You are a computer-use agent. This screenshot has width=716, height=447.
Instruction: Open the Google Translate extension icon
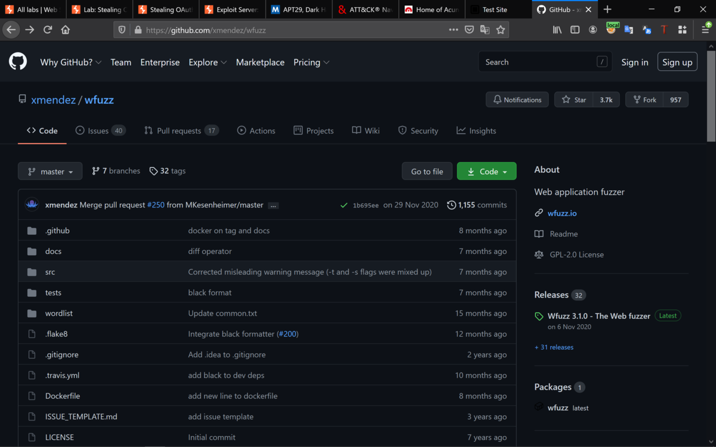point(629,30)
